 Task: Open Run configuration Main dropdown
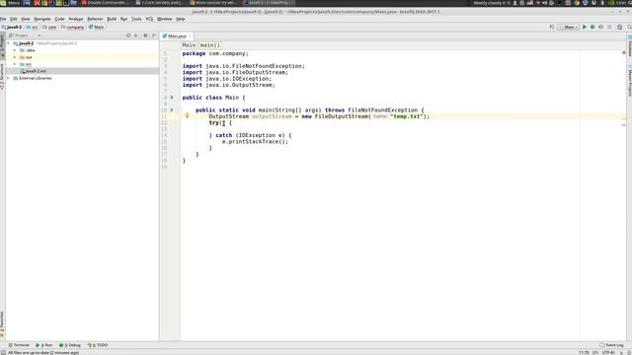point(569,27)
